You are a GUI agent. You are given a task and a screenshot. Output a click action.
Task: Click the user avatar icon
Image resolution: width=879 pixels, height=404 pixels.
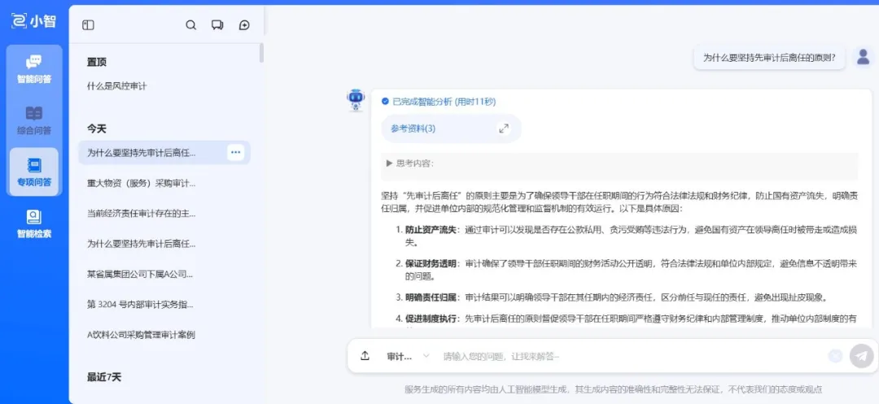tap(863, 57)
